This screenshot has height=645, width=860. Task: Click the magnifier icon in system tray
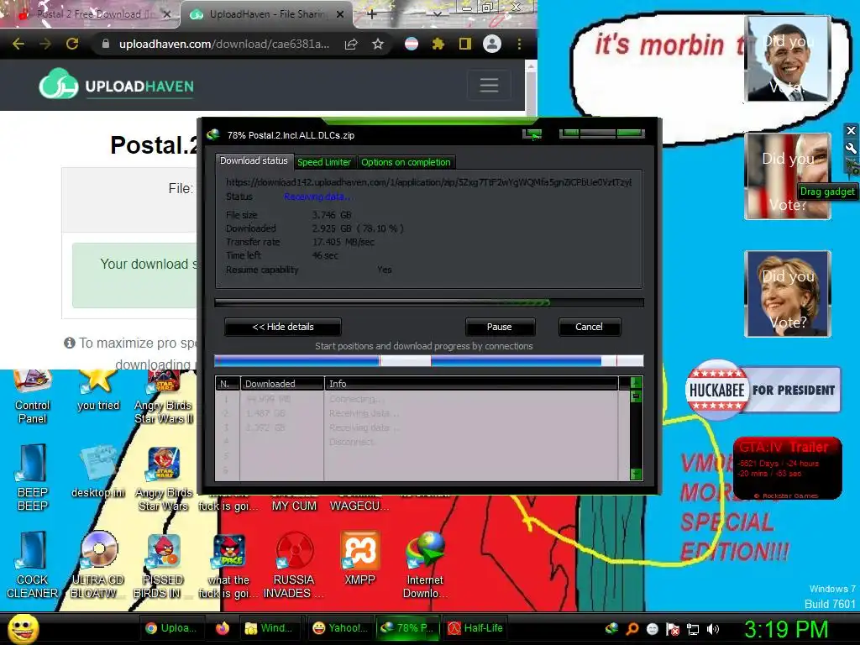[x=632, y=628]
